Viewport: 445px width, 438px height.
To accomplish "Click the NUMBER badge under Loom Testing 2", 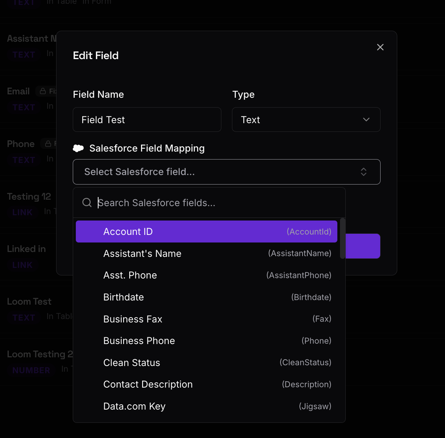I will (31, 370).
